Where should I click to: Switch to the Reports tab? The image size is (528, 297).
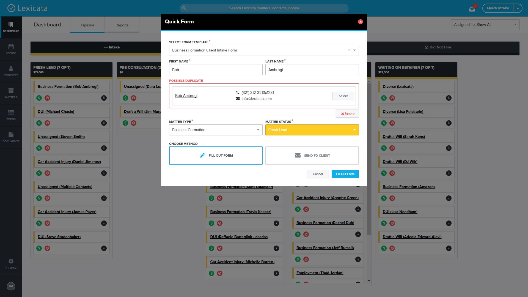click(x=122, y=25)
